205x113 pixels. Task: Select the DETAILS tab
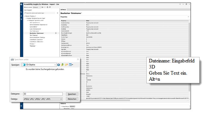click(63, 10)
